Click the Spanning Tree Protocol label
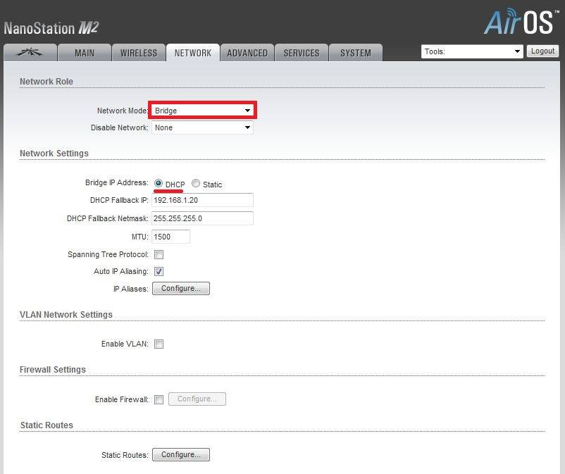 coord(108,255)
